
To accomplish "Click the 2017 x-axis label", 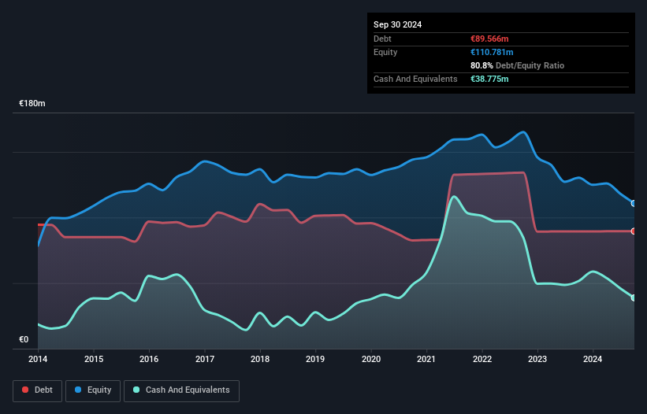I will 205,359.
